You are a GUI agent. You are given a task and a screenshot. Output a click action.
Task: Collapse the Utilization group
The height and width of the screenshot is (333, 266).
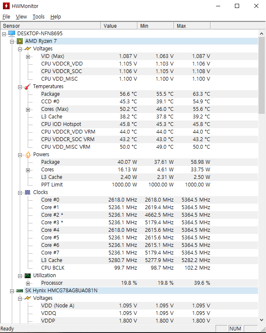(x=20, y=276)
